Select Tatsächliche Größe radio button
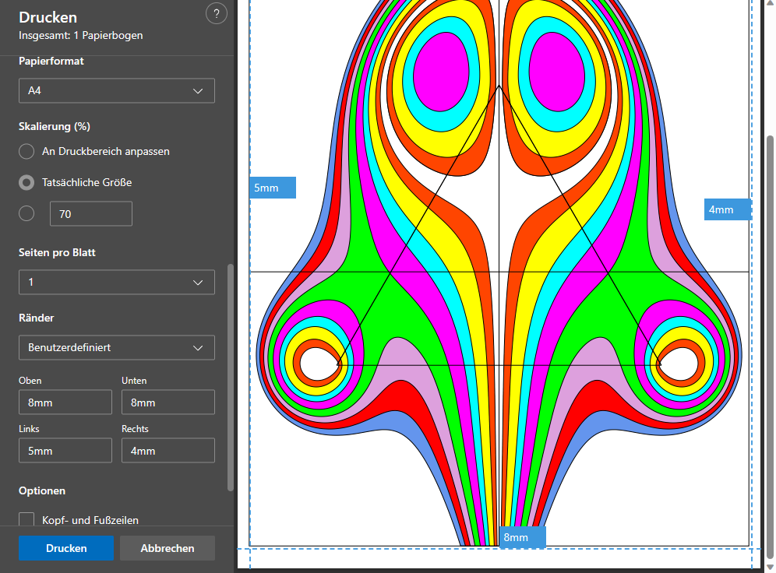Image resolution: width=776 pixels, height=573 pixels. pyautogui.click(x=27, y=182)
